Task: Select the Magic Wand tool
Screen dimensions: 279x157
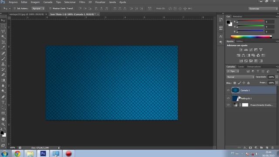Action: pos(3,37)
